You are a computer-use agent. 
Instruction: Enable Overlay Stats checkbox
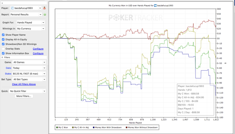(3, 49)
